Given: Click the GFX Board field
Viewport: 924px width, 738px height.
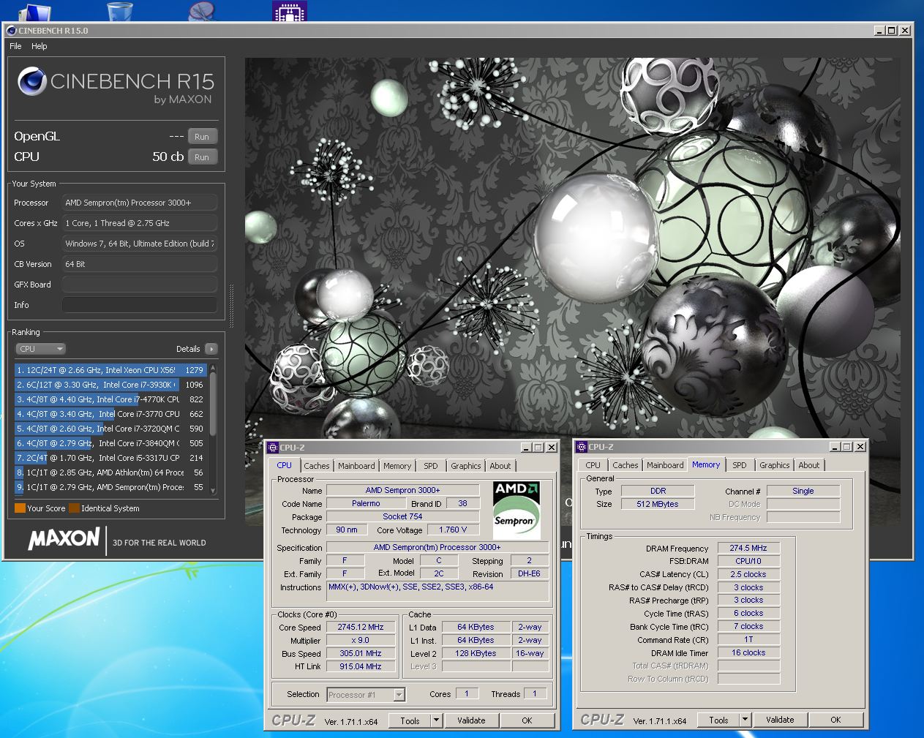Looking at the screenshot, I should [x=140, y=285].
